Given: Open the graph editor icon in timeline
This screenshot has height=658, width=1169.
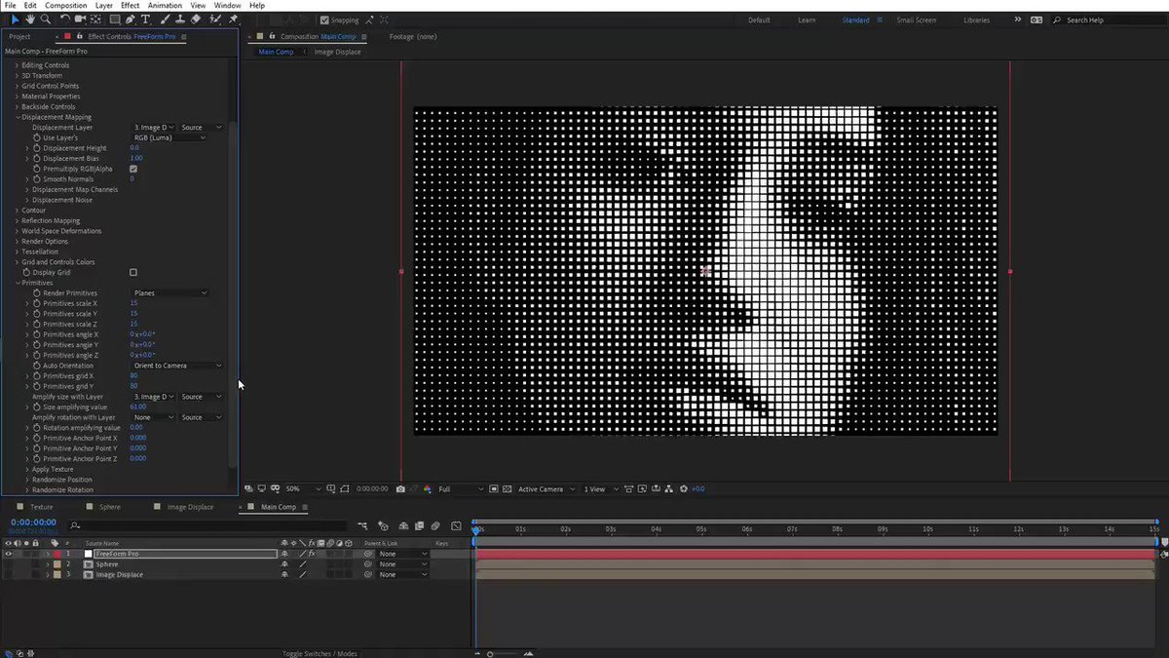Looking at the screenshot, I should (456, 525).
